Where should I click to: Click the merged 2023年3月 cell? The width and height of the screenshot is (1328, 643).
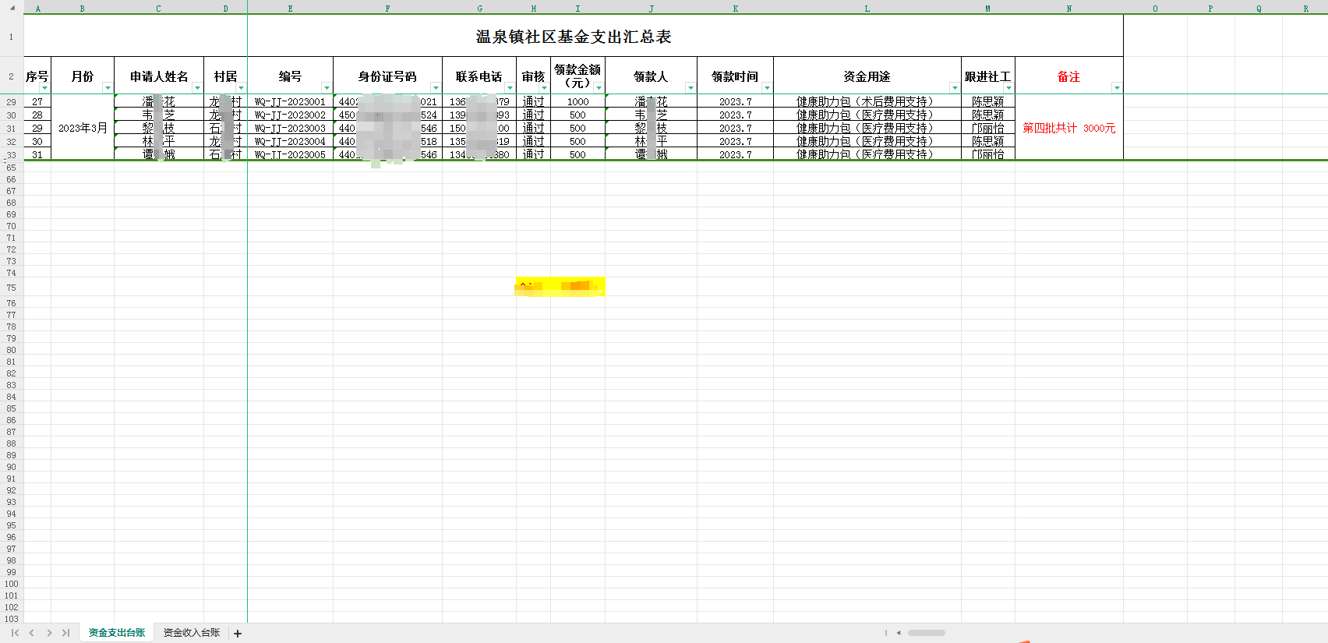[x=83, y=128]
